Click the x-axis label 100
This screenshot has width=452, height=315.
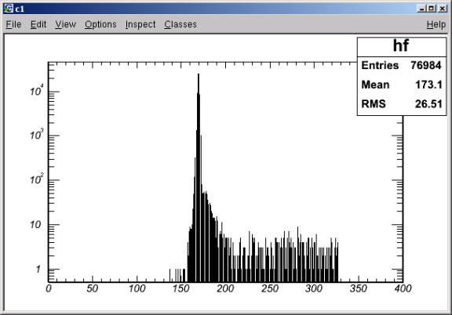(x=137, y=288)
